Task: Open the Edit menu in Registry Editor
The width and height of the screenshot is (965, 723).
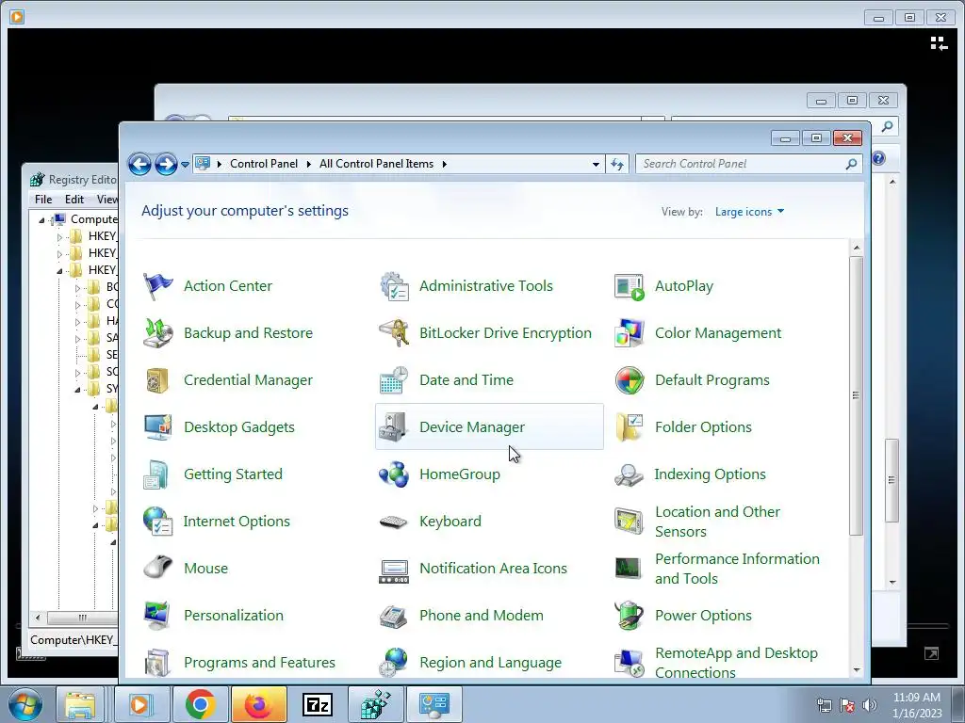Action: [x=74, y=200]
